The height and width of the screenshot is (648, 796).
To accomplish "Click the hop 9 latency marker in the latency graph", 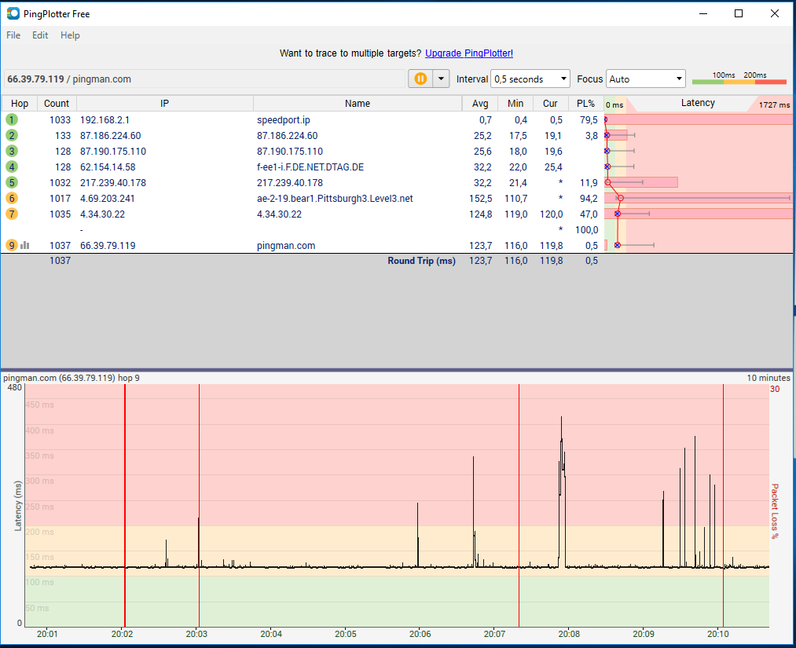I will pyautogui.click(x=618, y=245).
